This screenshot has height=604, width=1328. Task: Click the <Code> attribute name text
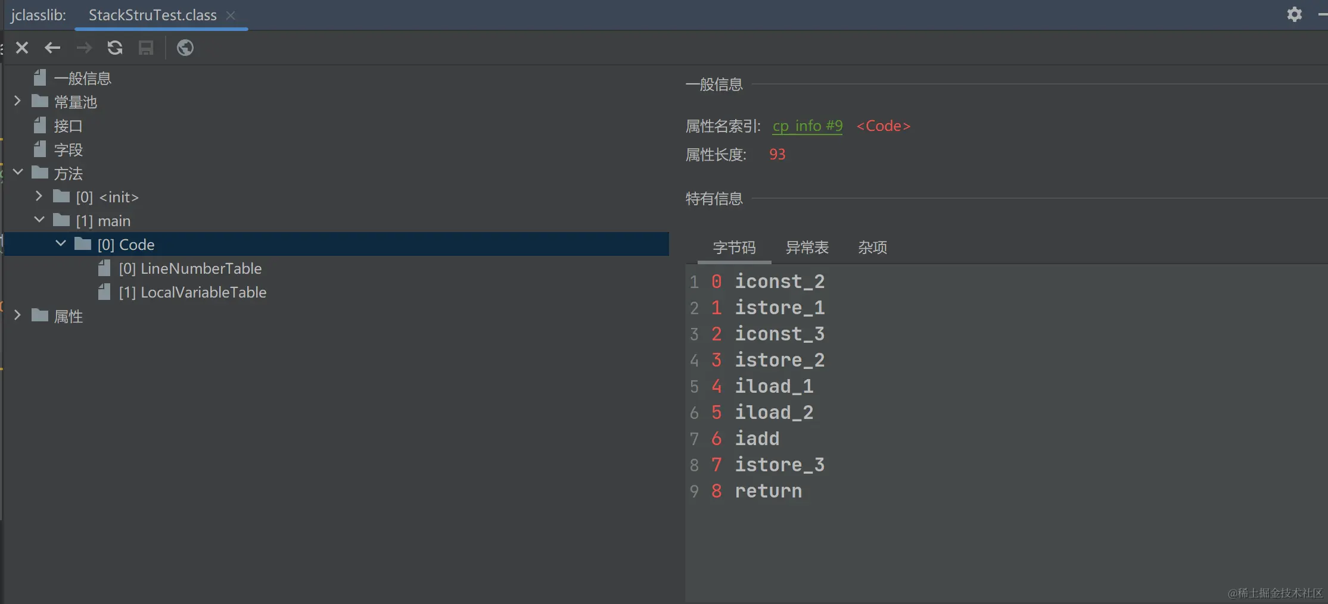(x=884, y=126)
